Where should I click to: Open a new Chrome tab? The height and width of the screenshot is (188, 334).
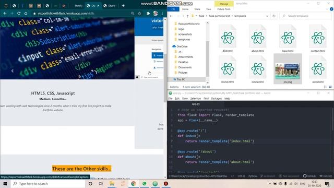coord(123,6)
